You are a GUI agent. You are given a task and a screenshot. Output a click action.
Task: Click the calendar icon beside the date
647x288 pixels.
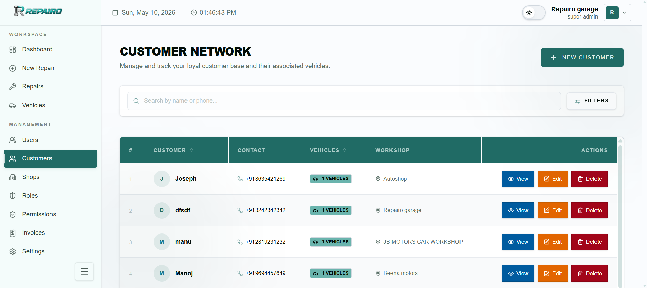click(115, 13)
